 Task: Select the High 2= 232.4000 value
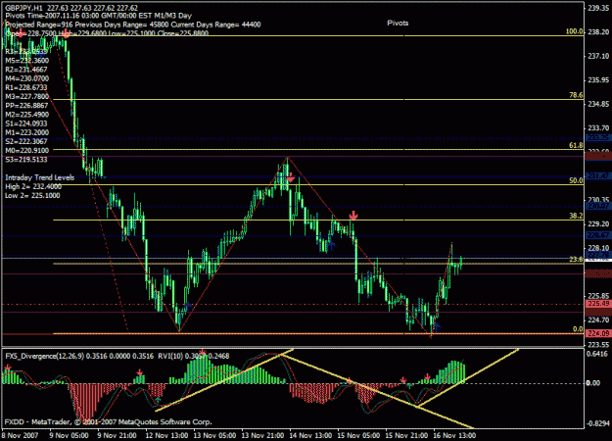(33, 187)
